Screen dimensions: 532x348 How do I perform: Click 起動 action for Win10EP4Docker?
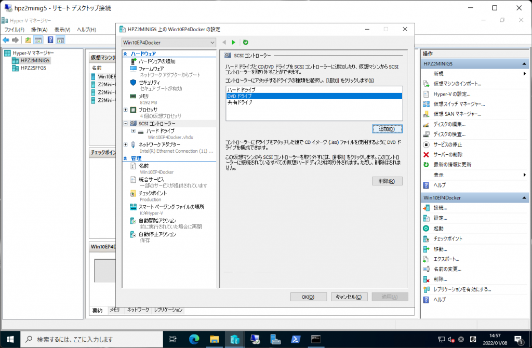438,229
